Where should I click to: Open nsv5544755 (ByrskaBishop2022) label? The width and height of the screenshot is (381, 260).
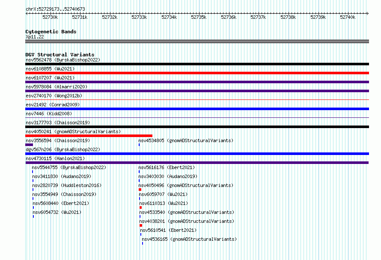coord(69,167)
